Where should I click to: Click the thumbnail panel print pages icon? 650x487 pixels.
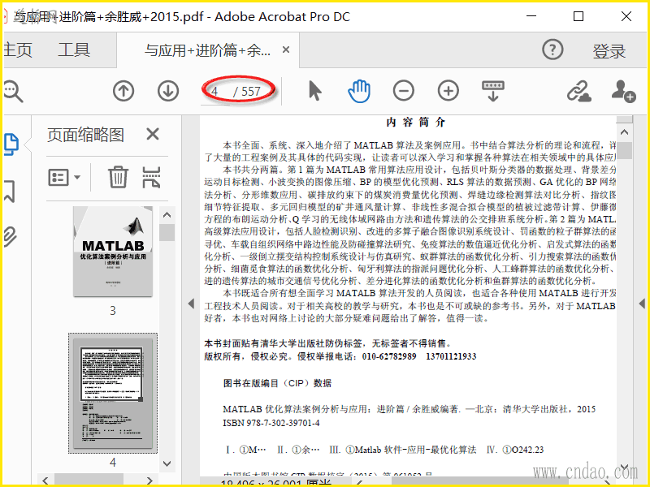(151, 177)
